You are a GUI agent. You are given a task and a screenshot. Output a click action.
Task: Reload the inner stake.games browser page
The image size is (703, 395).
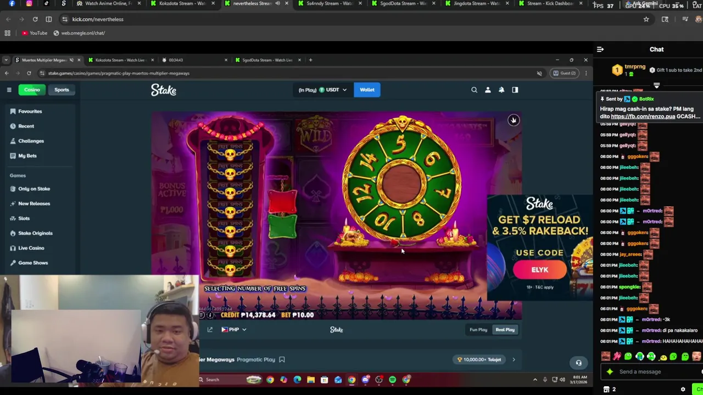[x=29, y=73]
